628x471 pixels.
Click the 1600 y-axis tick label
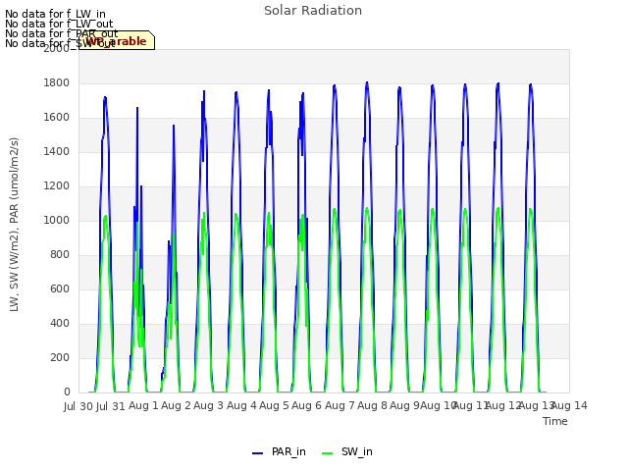57,118
